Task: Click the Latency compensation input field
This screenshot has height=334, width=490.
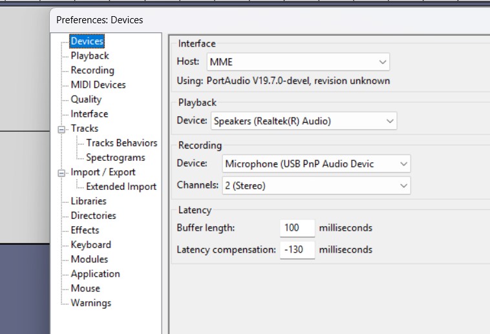Action: [297, 249]
